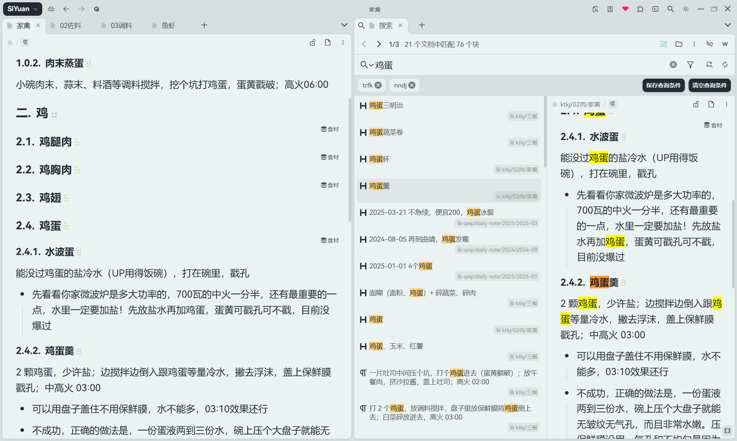Open global search magnifier in title bar

[670, 9]
